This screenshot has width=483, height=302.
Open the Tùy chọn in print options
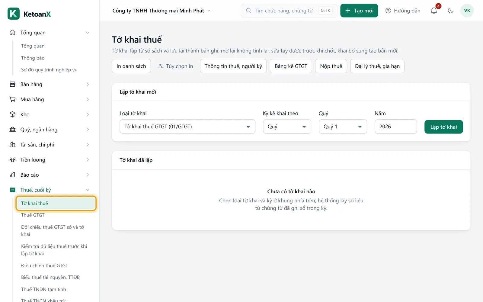click(x=175, y=66)
